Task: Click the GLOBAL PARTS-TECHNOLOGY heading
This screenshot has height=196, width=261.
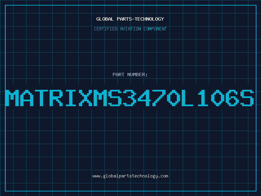Action: coord(130,19)
